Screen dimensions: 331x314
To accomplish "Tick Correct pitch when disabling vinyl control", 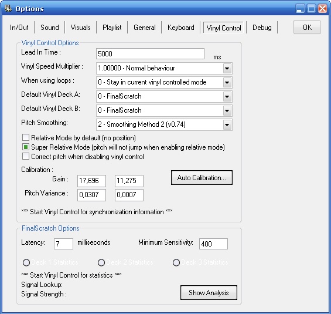I will tap(26, 157).
